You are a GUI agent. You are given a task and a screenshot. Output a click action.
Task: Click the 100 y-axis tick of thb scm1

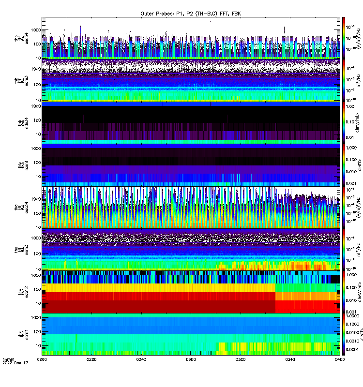tap(37, 163)
